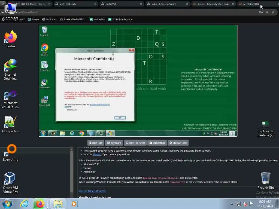Open Chrome in VM taskbar
Viewport: 279px width, 209px height.
(81, 133)
